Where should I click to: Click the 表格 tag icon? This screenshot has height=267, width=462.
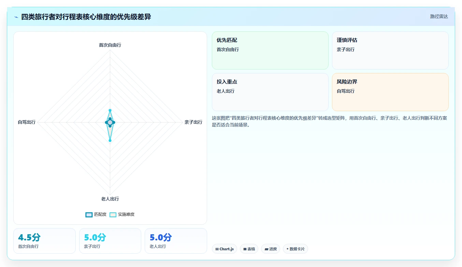[245, 249]
